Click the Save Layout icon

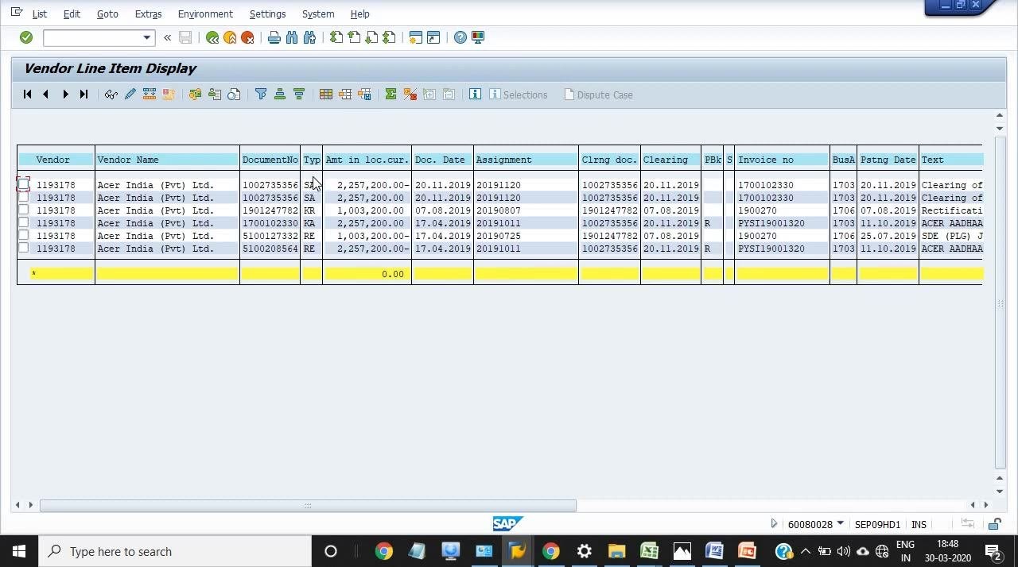pyautogui.click(x=364, y=94)
